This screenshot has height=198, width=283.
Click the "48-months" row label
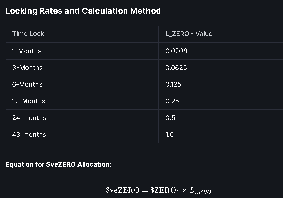[29, 135]
